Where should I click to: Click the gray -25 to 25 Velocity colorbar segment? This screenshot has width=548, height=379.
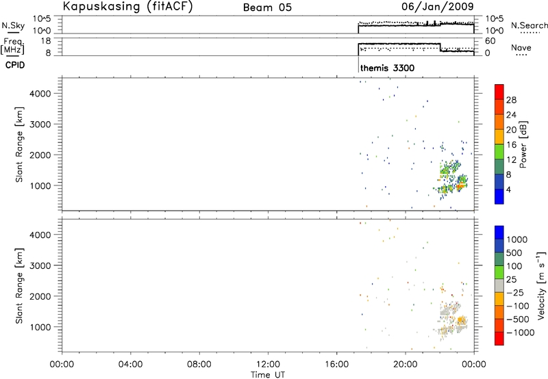point(499,286)
